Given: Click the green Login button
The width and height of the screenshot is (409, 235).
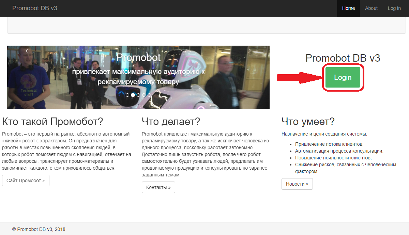Looking at the screenshot, I should 343,77.
